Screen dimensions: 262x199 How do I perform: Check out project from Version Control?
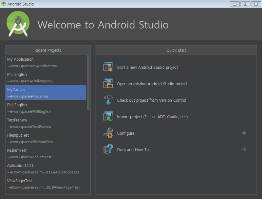[x=152, y=100]
